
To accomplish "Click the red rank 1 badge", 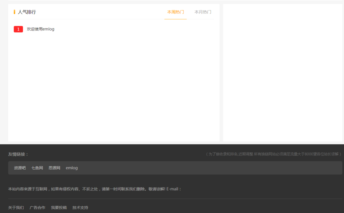I will pos(18,29).
